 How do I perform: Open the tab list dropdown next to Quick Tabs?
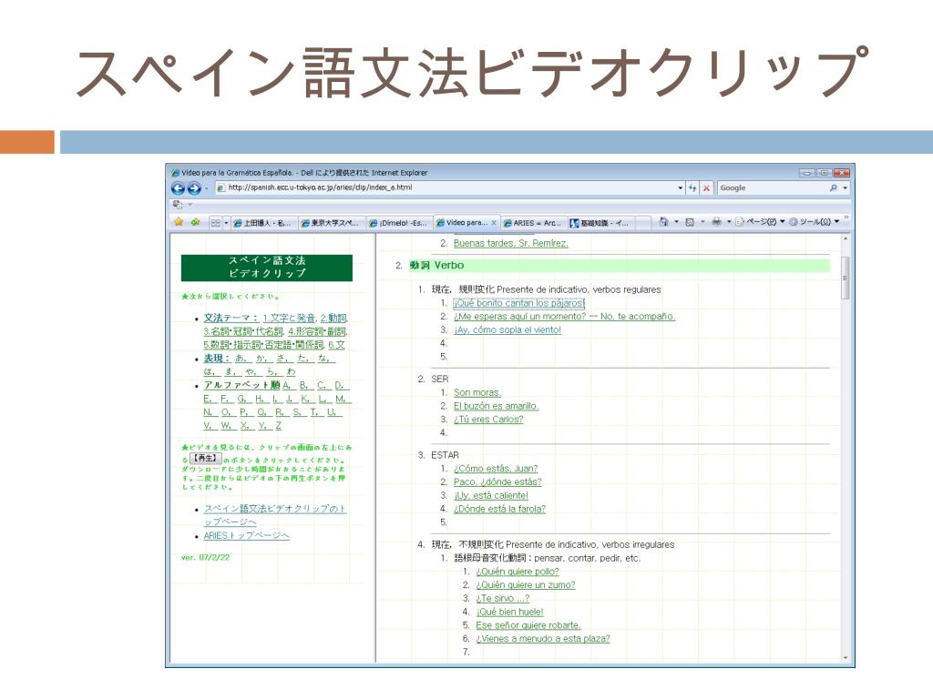coord(226,223)
